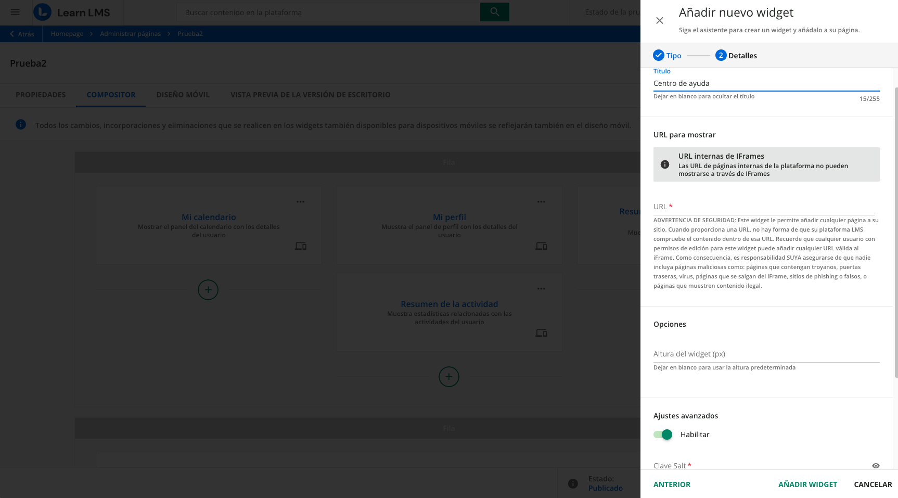
Task: Disable the Habilitar toggle under Ajustes avanzados
Action: pyautogui.click(x=662, y=434)
